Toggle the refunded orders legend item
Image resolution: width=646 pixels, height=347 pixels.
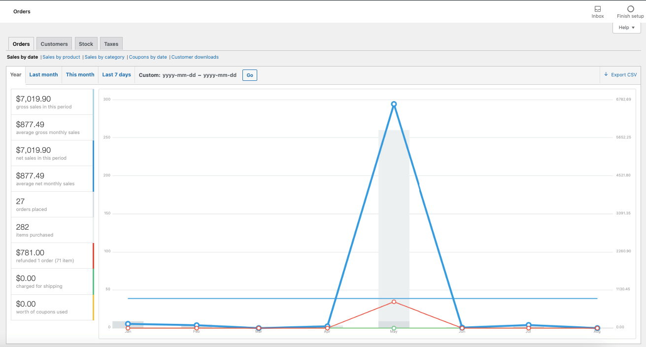[52, 256]
